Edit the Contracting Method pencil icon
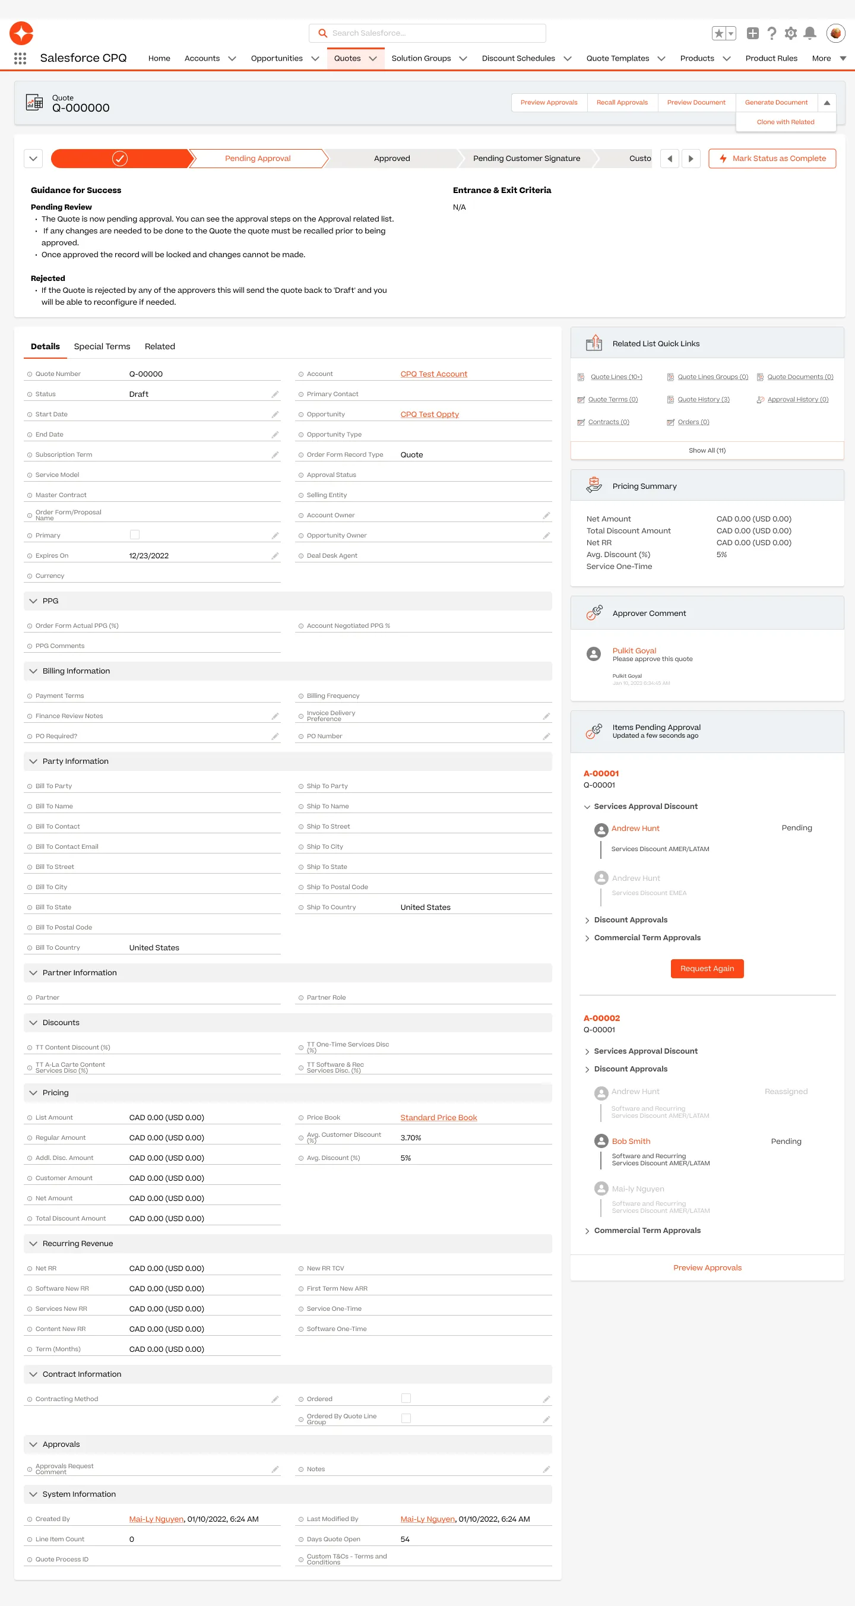The height and width of the screenshot is (1606, 855). click(275, 1399)
